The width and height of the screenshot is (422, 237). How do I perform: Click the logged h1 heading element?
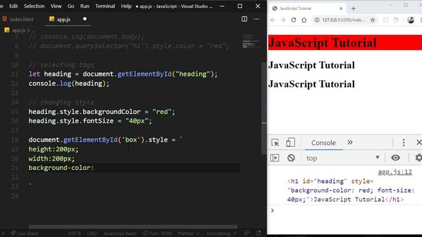click(350, 190)
